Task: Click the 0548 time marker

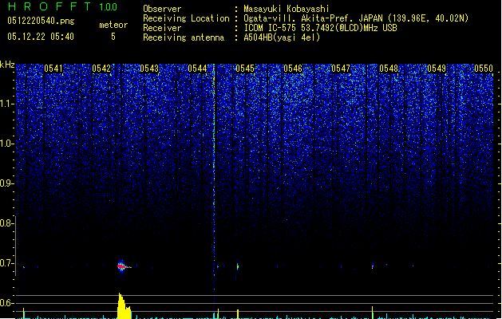Action: pos(389,69)
